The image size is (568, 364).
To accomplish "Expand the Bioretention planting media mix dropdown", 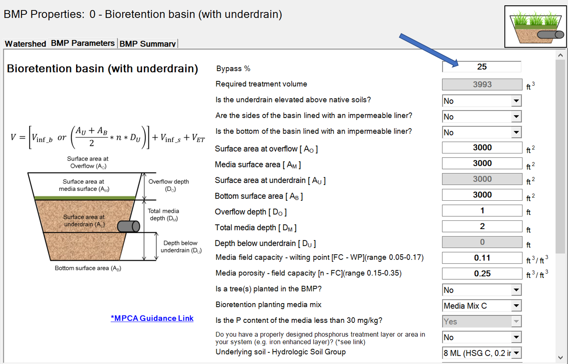I will coord(516,306).
